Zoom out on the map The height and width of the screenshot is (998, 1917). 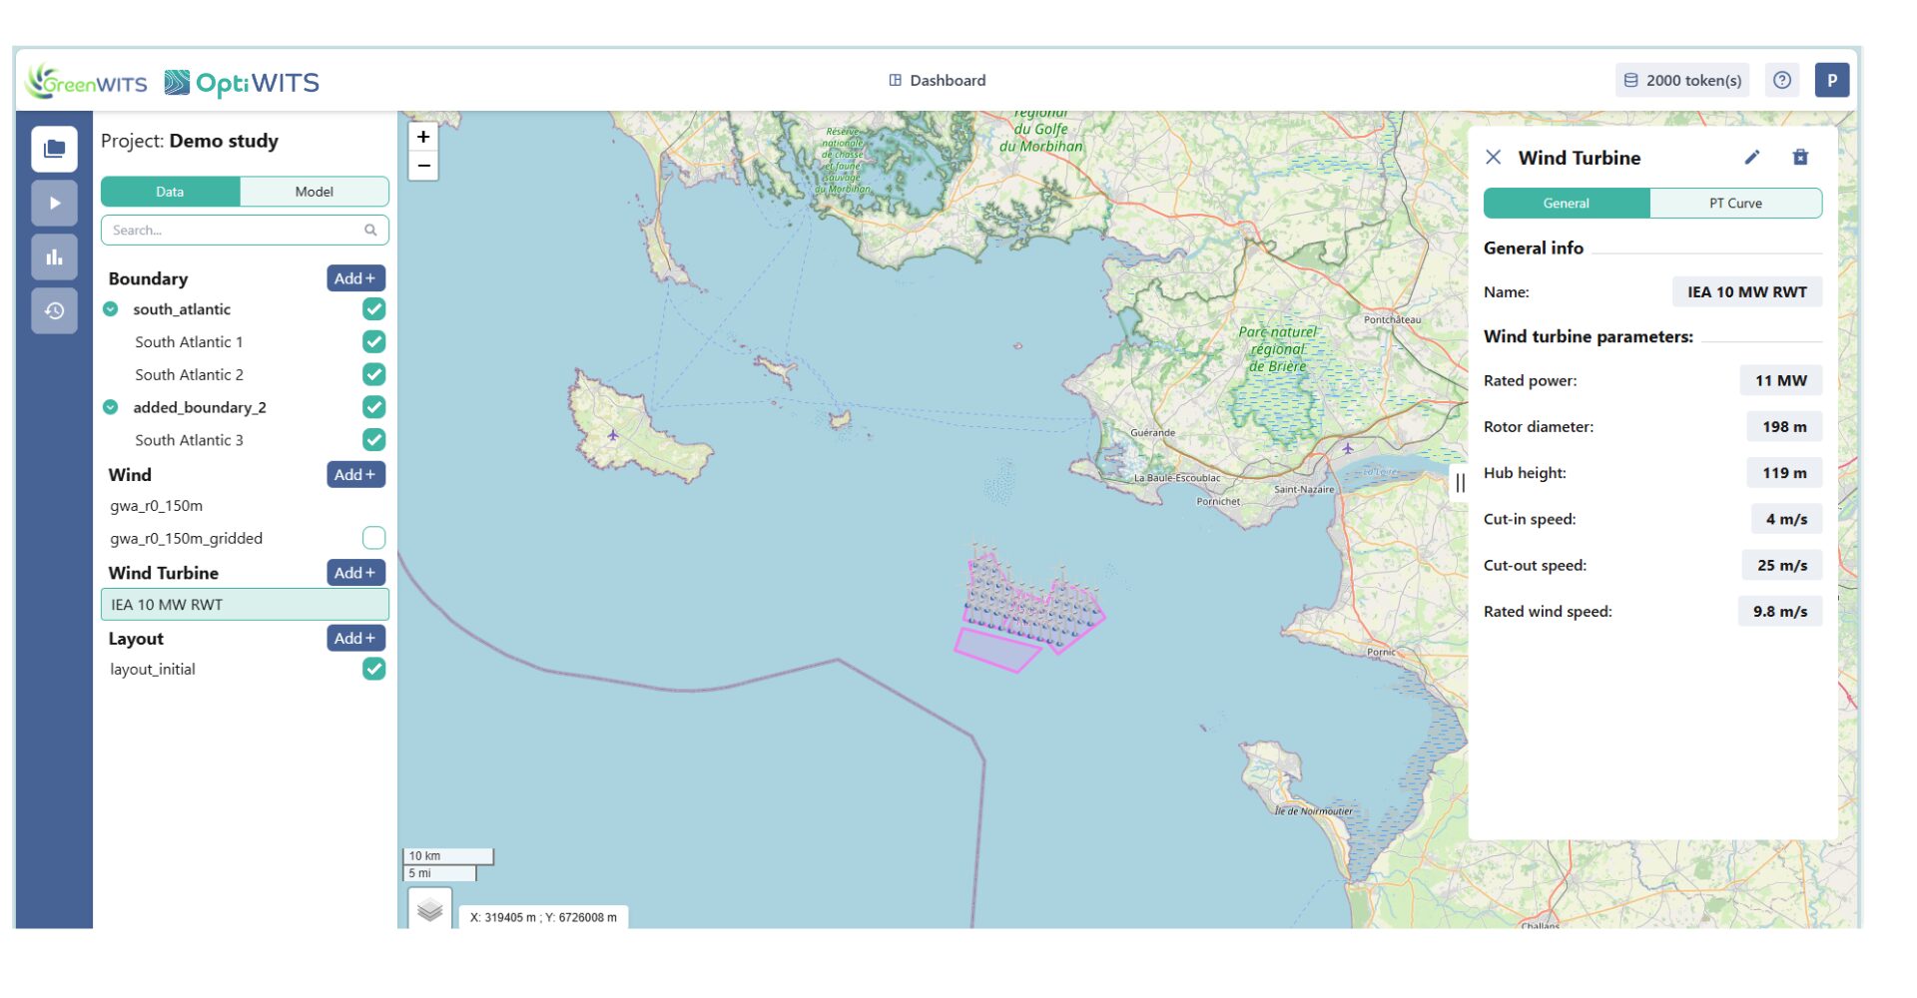pyautogui.click(x=423, y=166)
